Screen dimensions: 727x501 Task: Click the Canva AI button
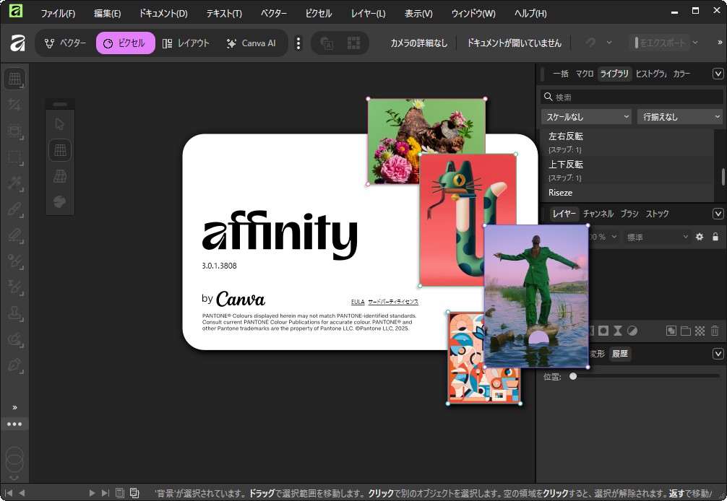[252, 43]
